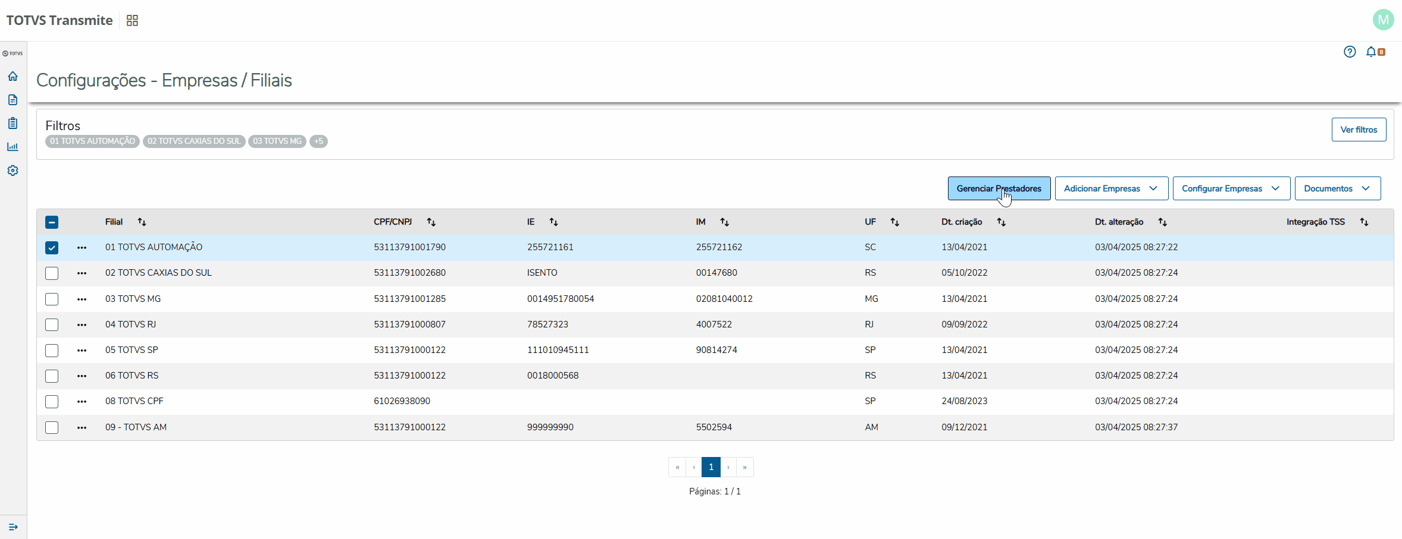Check the 04 TOTVS RJ row checkbox
Viewport: 1402px width, 539px height.
point(52,324)
